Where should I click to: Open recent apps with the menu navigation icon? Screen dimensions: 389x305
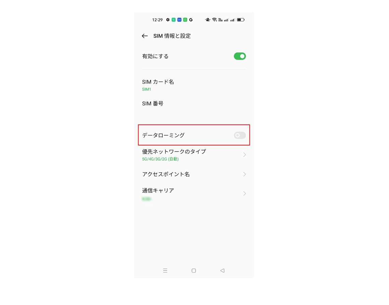pyautogui.click(x=165, y=270)
